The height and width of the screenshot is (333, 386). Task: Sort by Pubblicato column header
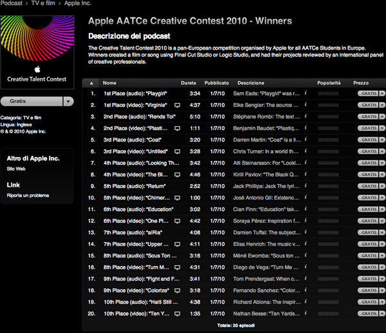(217, 83)
